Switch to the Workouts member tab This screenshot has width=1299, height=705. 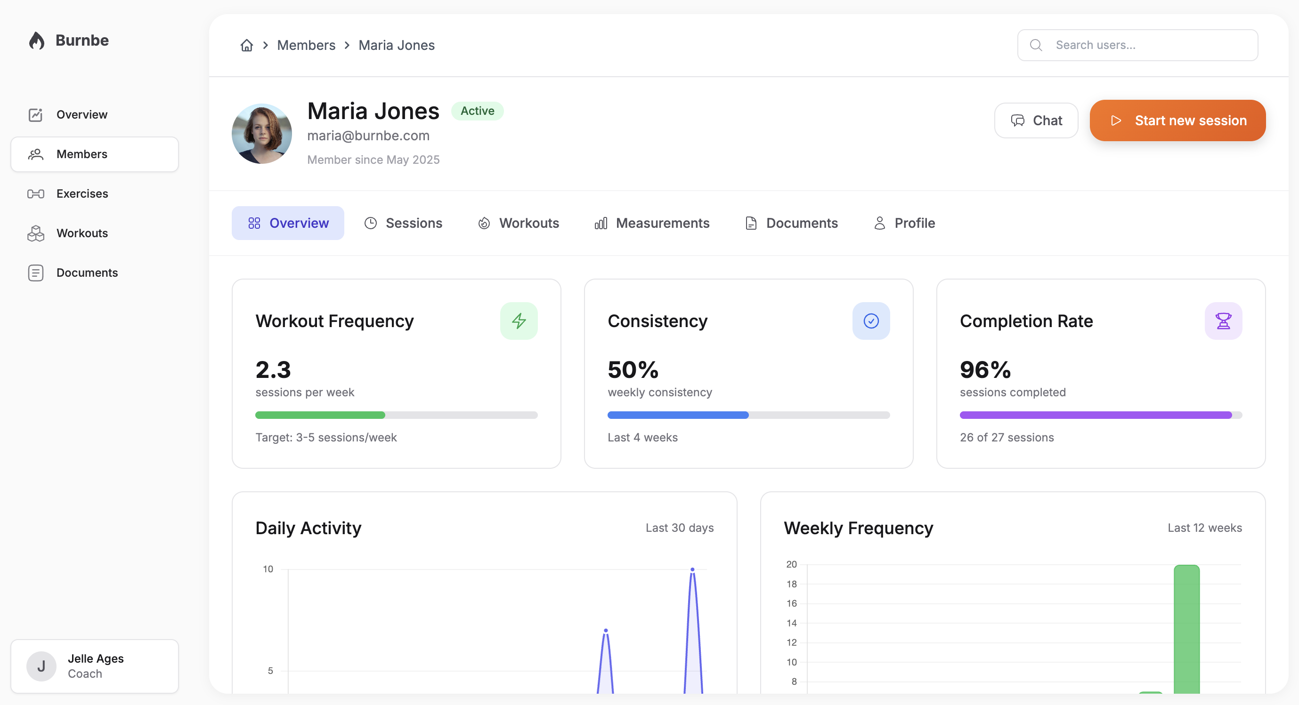coord(519,223)
